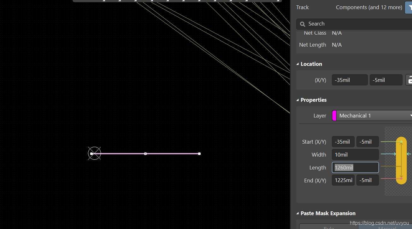The width and height of the screenshot is (412, 229).
Task: Toggle the location lock icon
Action: (x=409, y=80)
